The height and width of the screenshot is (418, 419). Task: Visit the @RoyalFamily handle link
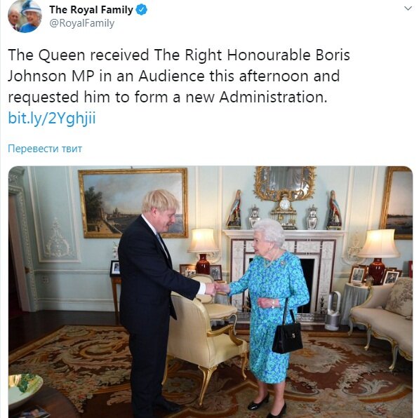point(82,23)
